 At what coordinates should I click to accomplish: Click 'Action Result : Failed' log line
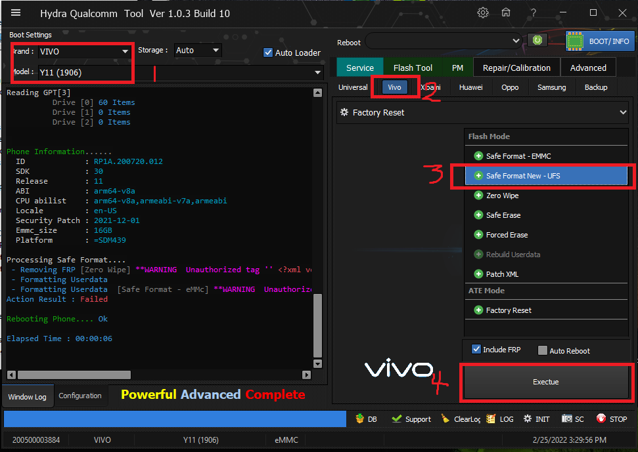pyautogui.click(x=57, y=299)
